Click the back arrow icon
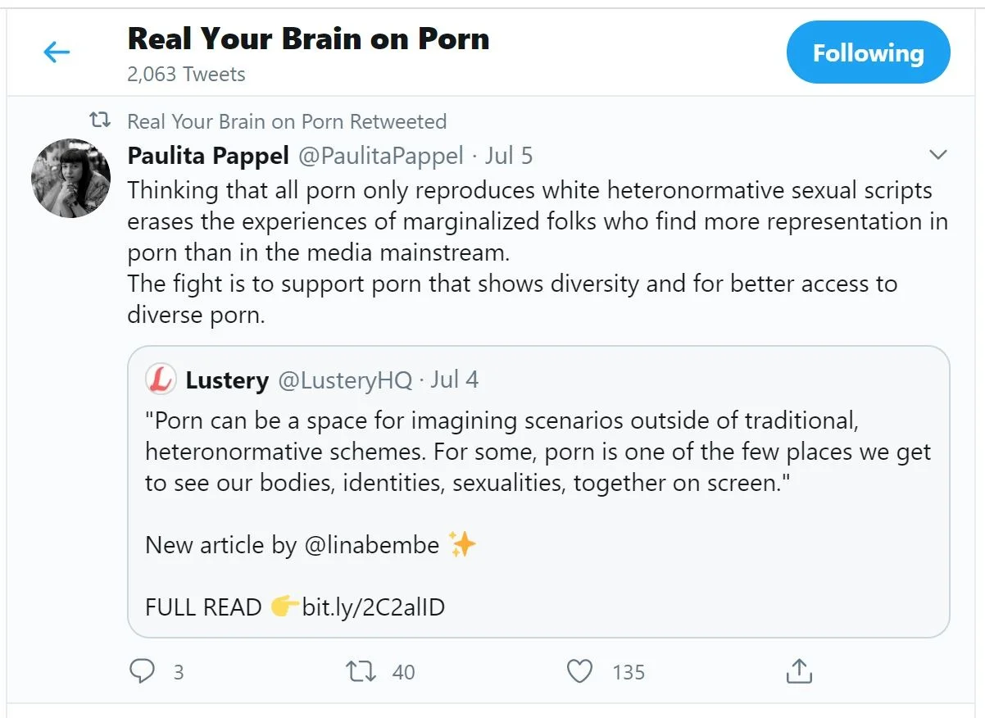This screenshot has height=718, width=985. point(57,53)
